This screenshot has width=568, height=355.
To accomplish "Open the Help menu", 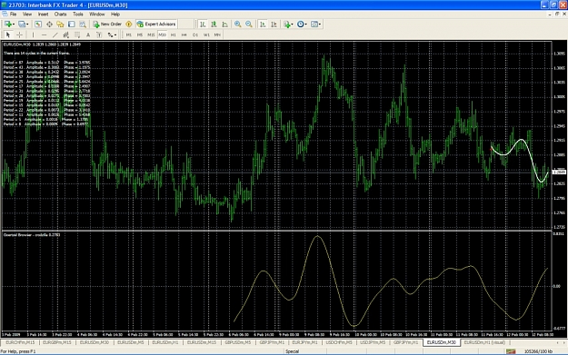I will pyautogui.click(x=115, y=15).
